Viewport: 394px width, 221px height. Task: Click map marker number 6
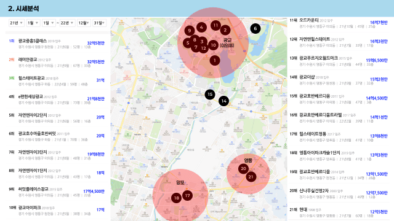coord(255,28)
